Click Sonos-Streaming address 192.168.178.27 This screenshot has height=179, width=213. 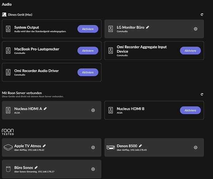coord(46,171)
